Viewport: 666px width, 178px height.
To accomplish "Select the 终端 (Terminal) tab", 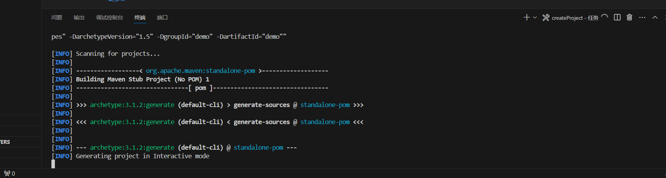I will (x=140, y=17).
